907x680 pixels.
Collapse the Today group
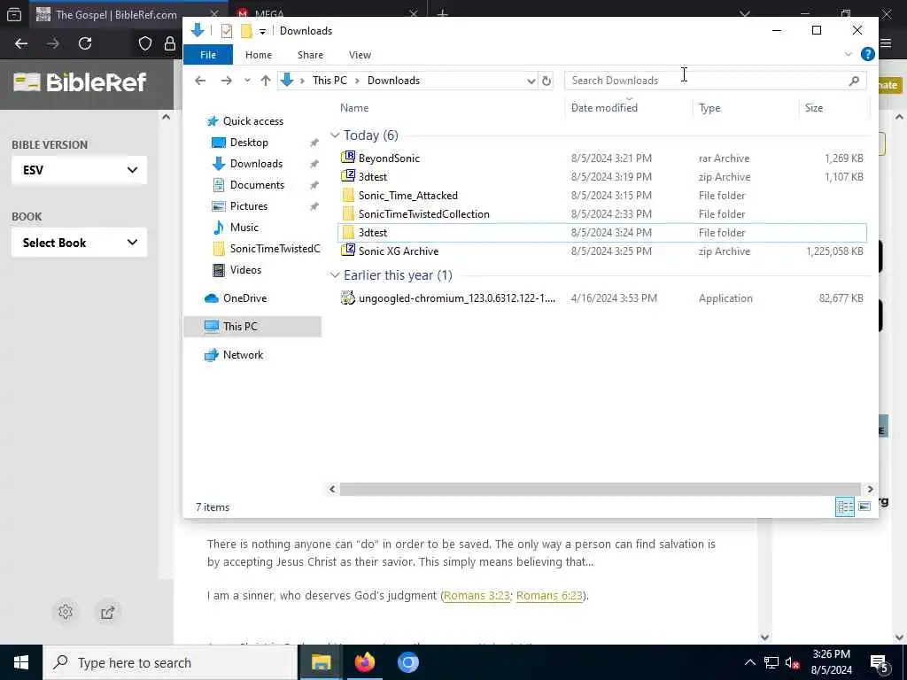[x=334, y=135]
